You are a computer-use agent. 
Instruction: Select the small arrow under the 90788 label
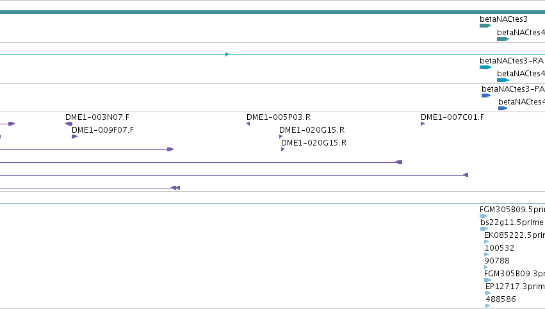485,267
